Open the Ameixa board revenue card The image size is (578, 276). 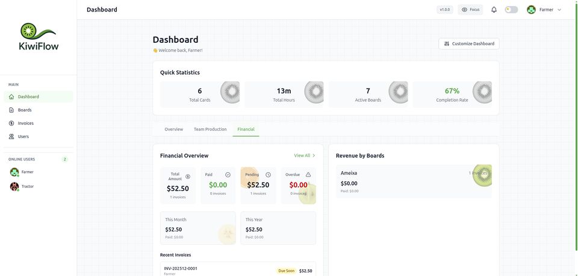click(413, 181)
